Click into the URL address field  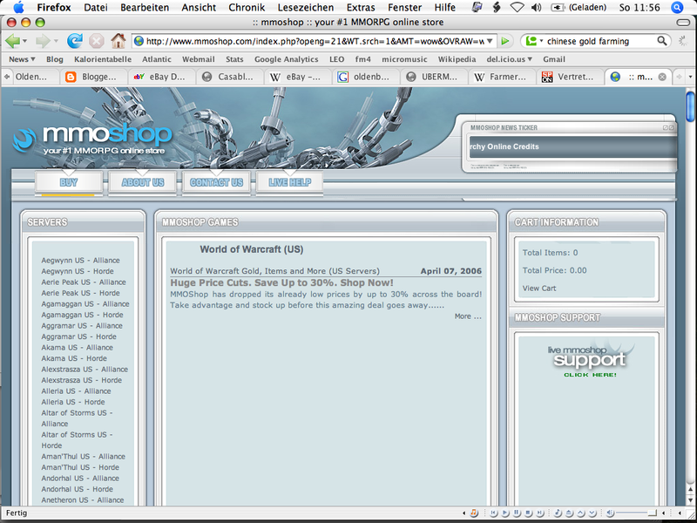(315, 41)
